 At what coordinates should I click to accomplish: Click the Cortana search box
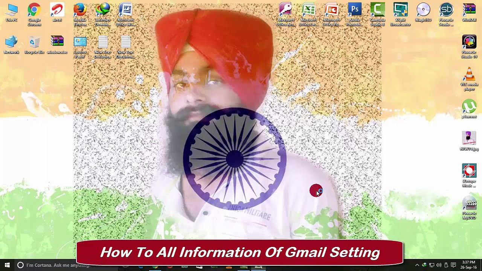coord(58,265)
